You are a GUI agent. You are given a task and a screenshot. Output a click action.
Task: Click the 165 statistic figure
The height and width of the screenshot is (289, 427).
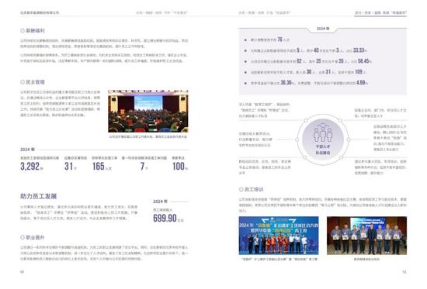[x=99, y=166]
